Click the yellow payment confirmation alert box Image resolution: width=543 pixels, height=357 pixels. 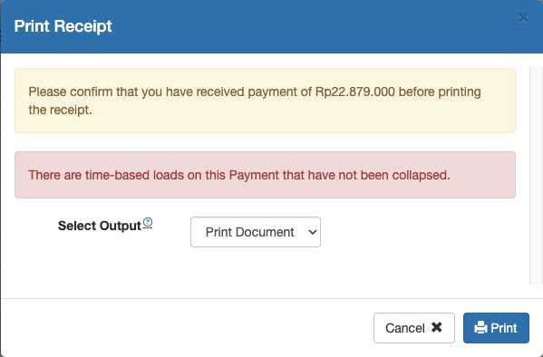tap(265, 101)
